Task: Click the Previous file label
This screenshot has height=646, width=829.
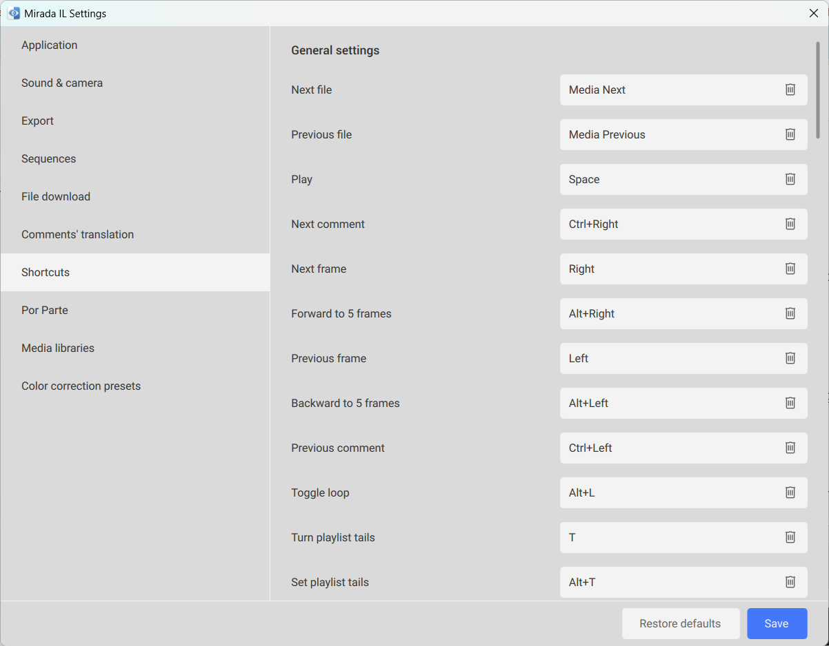Action: 321,134
